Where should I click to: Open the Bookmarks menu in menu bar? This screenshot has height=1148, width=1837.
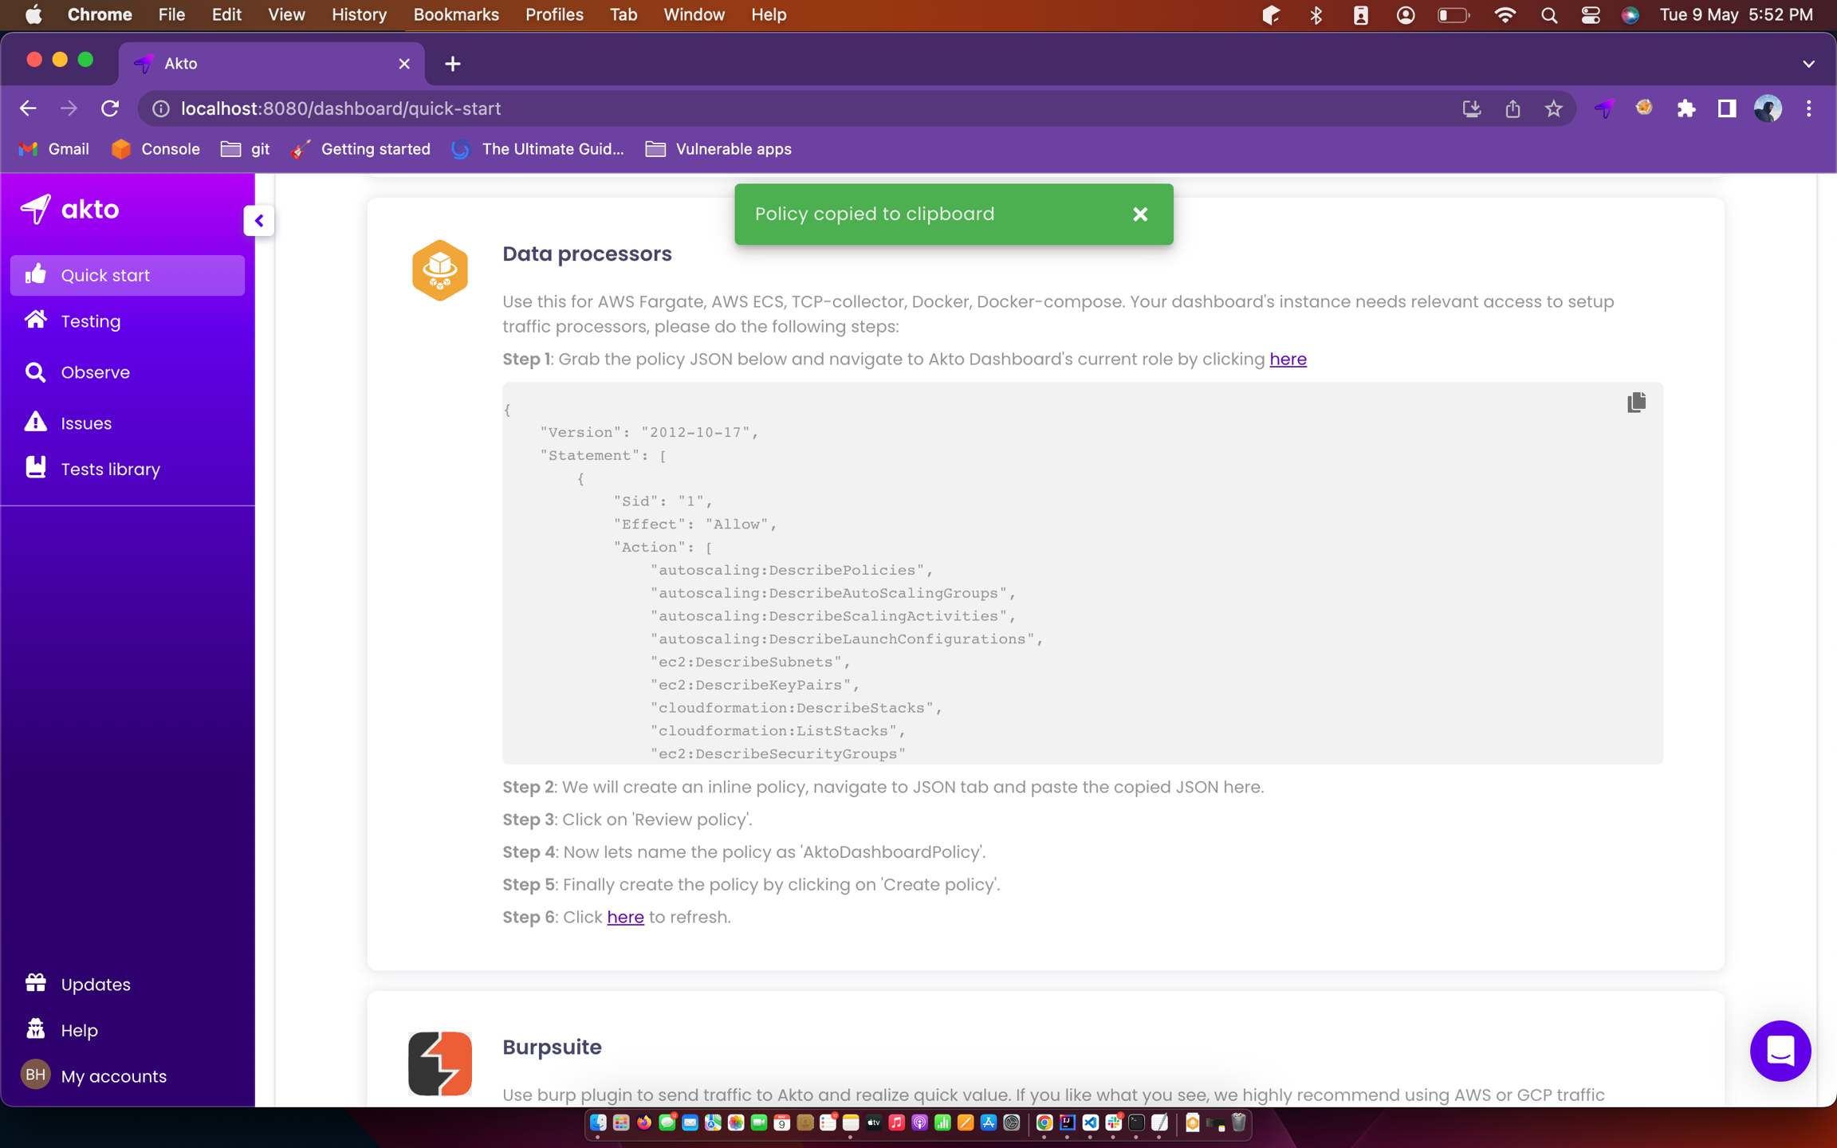click(x=456, y=14)
